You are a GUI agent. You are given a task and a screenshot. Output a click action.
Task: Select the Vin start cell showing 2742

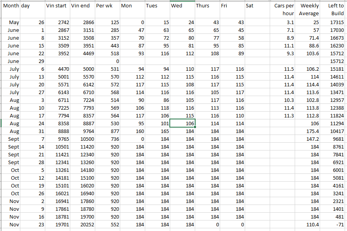click(x=57, y=23)
